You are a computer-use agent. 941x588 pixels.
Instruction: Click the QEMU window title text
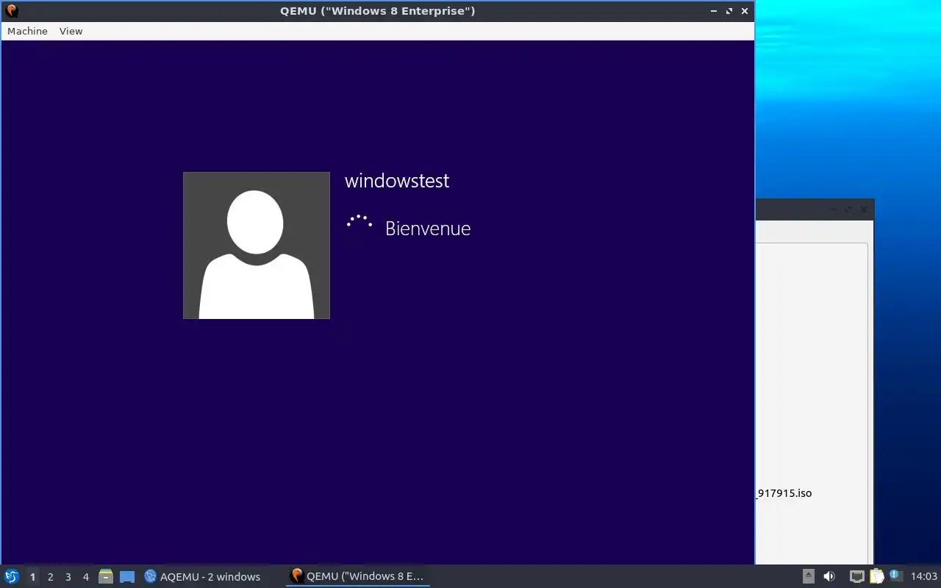pyautogui.click(x=377, y=11)
